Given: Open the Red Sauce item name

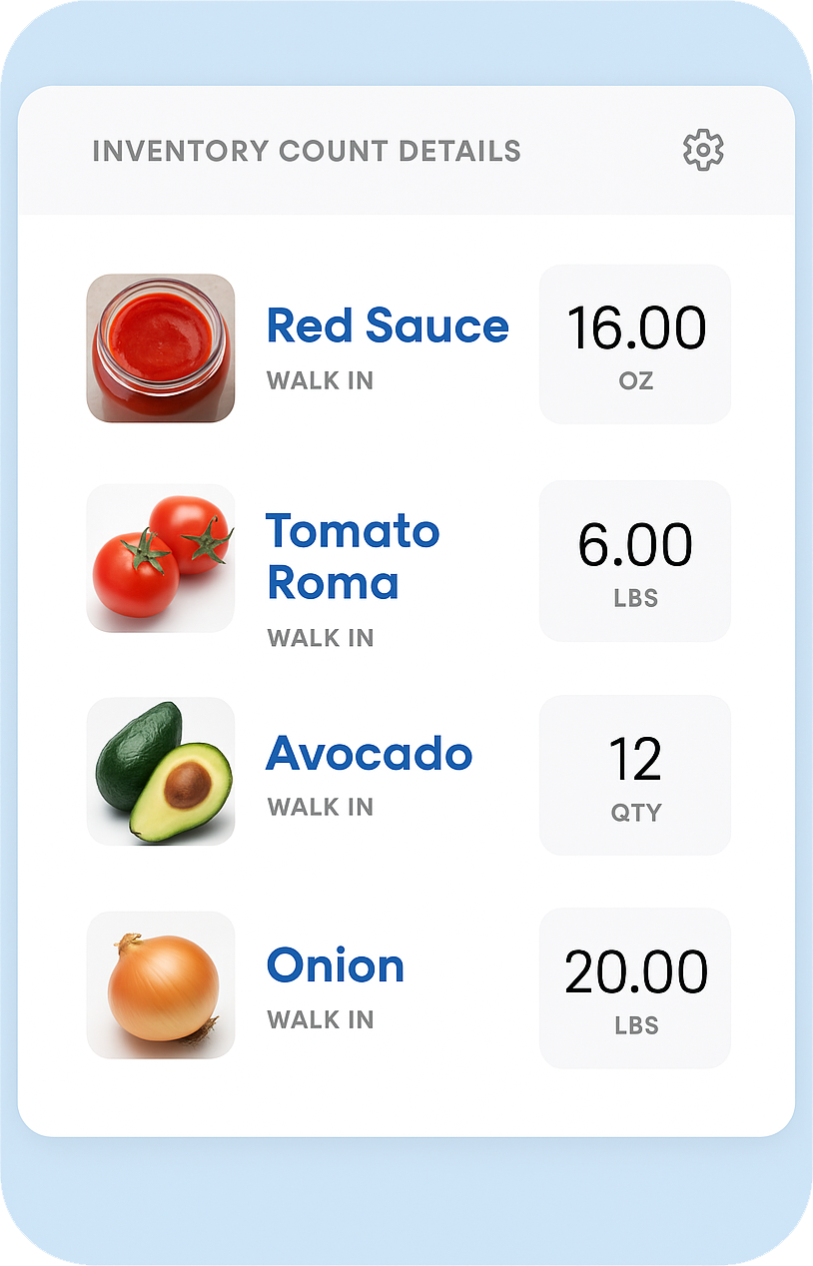Looking at the screenshot, I should pos(388,325).
